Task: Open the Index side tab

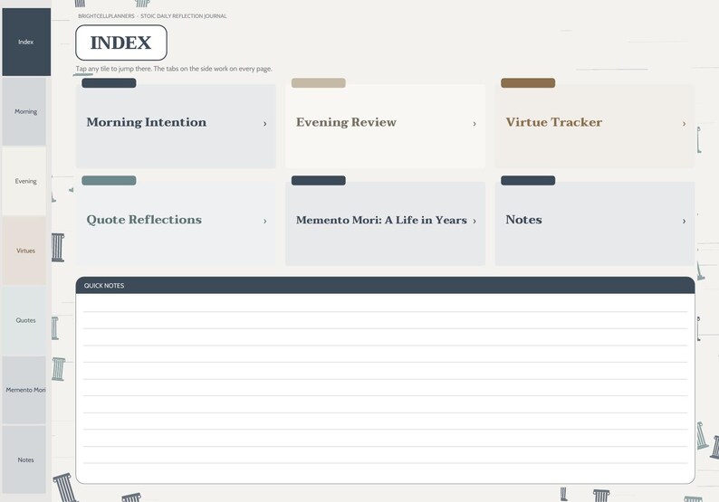Action: click(26, 42)
